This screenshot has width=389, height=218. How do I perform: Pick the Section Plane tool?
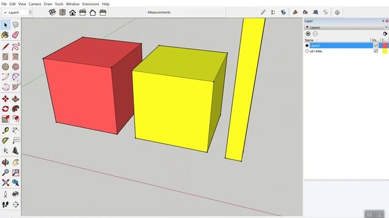pos(16,205)
